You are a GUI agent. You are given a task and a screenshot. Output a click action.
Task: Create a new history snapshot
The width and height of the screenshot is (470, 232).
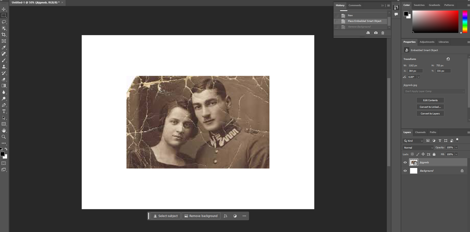tap(376, 33)
